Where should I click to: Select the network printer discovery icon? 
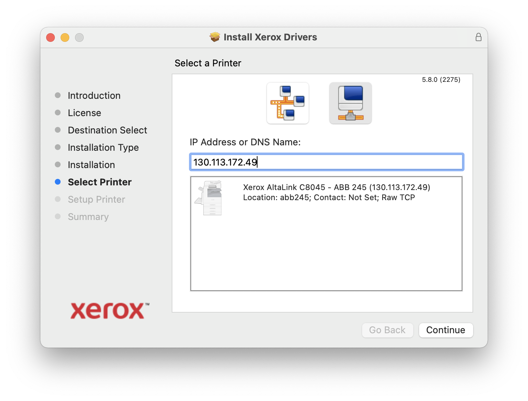pyautogui.click(x=287, y=103)
